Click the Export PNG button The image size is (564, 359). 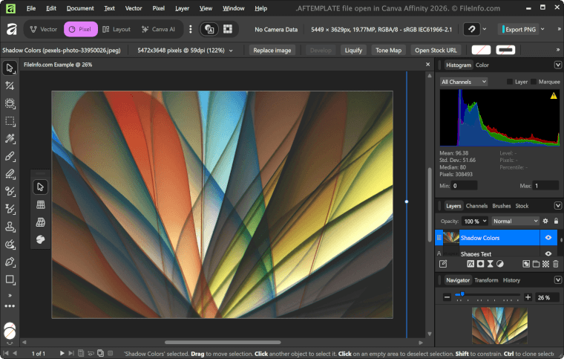[518, 29]
